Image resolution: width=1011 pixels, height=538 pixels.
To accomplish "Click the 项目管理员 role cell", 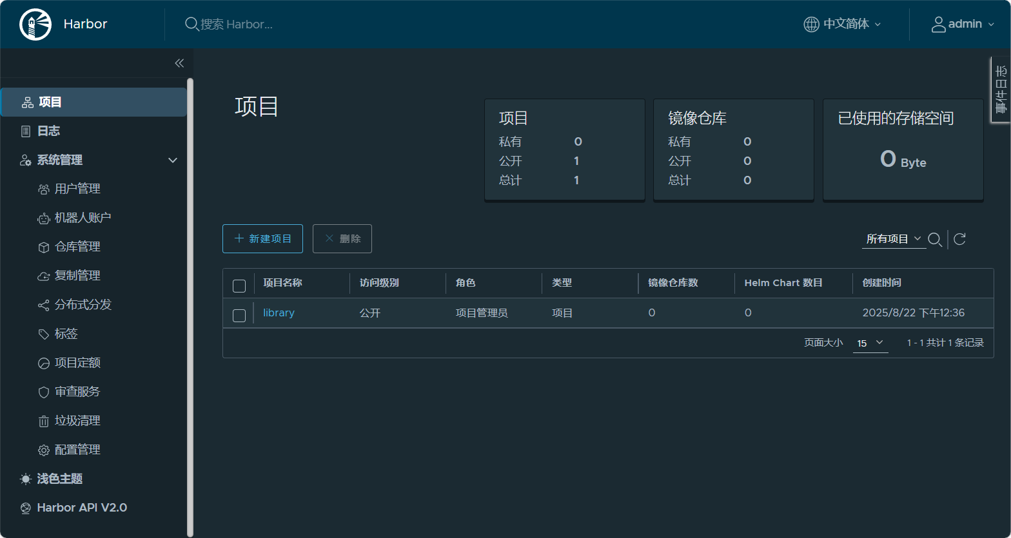I will pos(482,313).
